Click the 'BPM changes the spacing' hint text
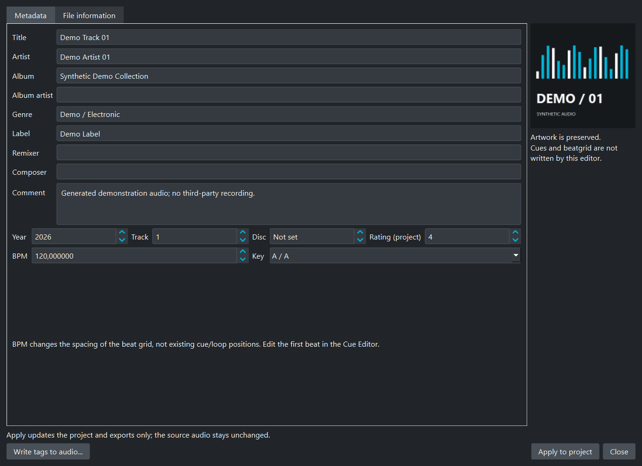The image size is (642, 466). pos(196,344)
